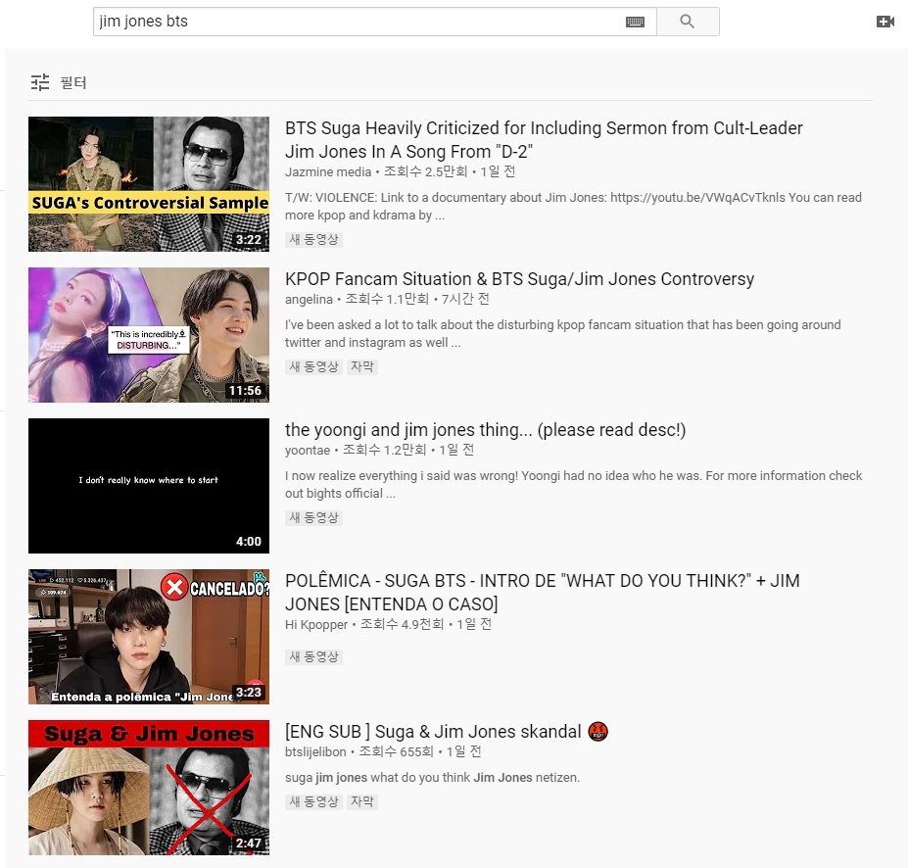Open thumbnail 'SUGA's Controversial Sample'
Viewport: 908px width, 868px height.
149,184
